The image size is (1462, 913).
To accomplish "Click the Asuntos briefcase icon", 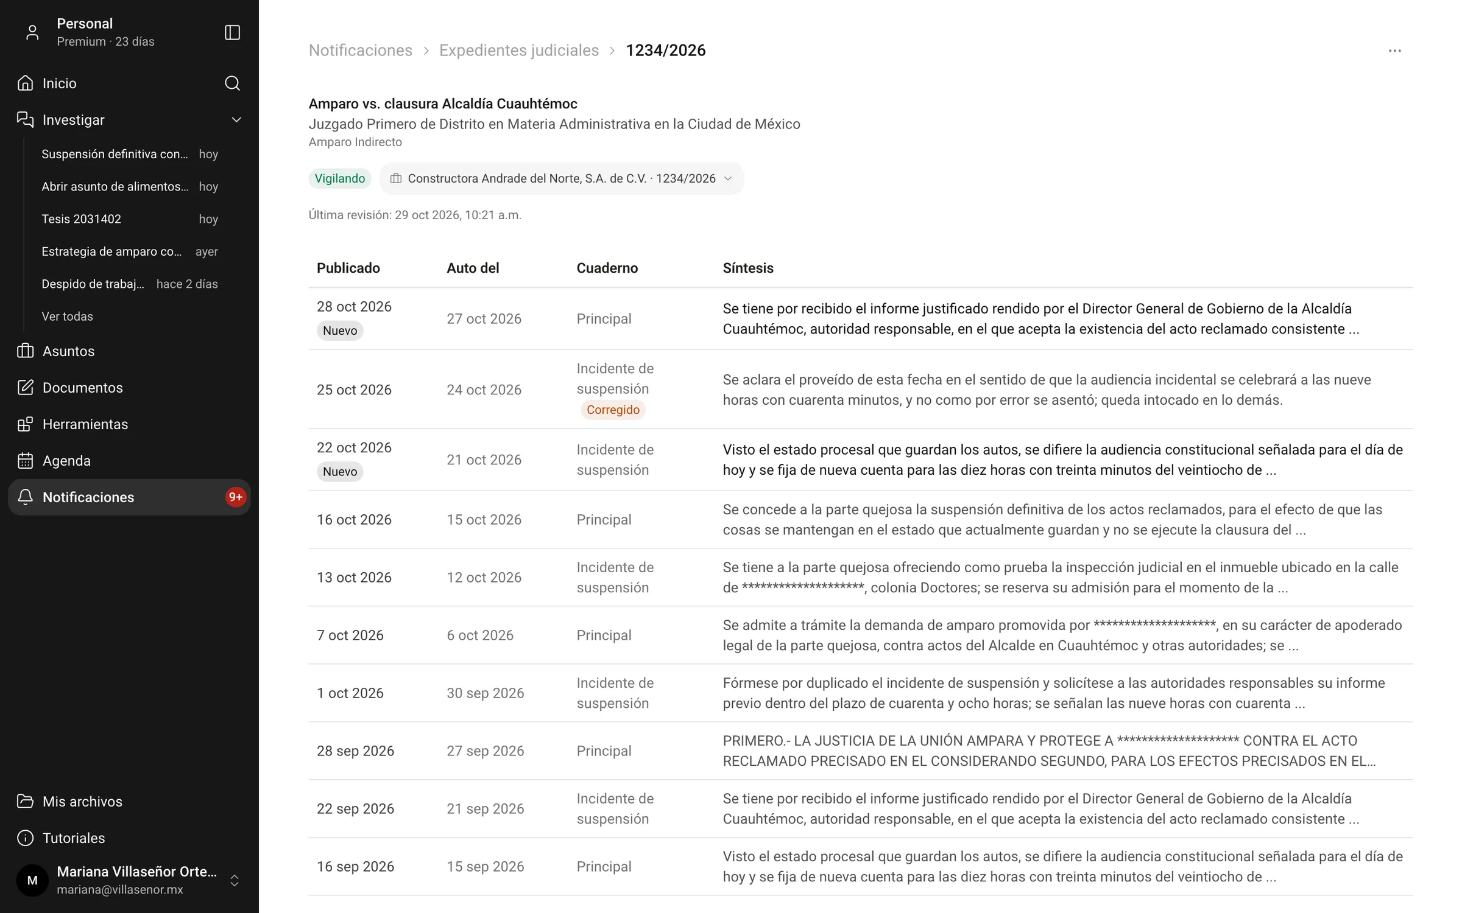I will pyautogui.click(x=25, y=351).
